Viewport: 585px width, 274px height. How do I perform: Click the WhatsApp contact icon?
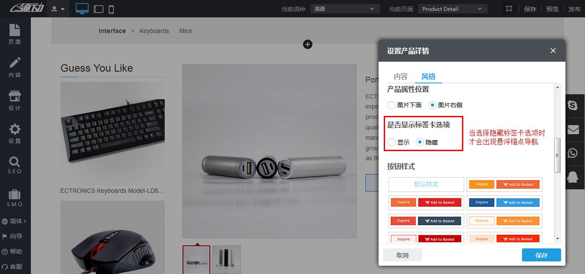[x=573, y=153]
